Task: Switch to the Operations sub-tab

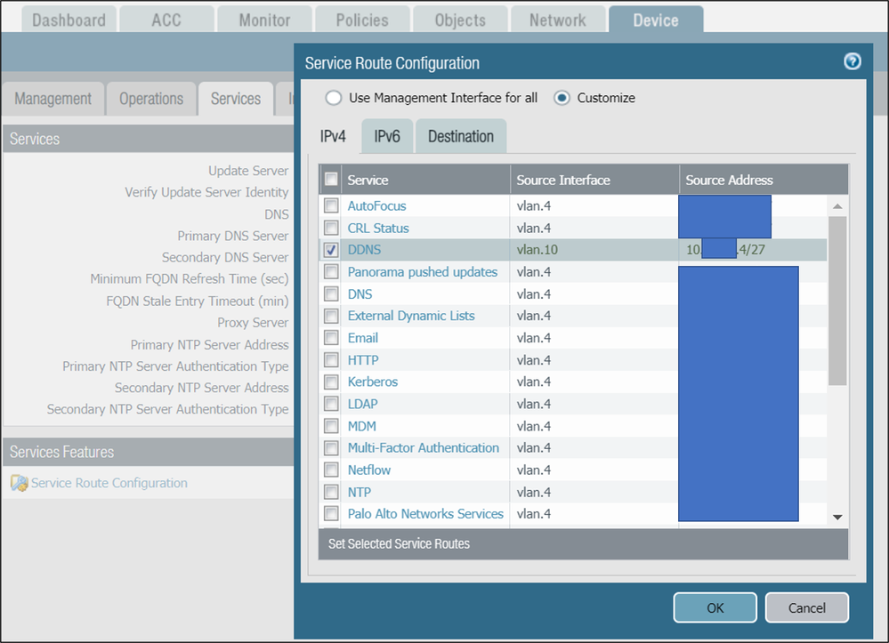Action: click(x=151, y=99)
